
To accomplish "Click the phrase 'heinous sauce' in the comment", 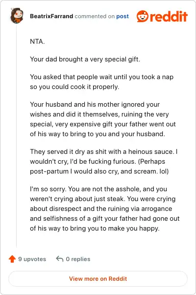I will 150,151.
